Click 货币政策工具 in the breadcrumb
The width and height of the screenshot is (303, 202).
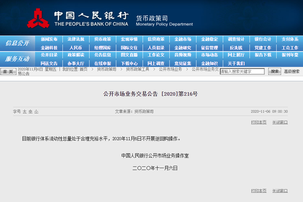pos(138,69)
